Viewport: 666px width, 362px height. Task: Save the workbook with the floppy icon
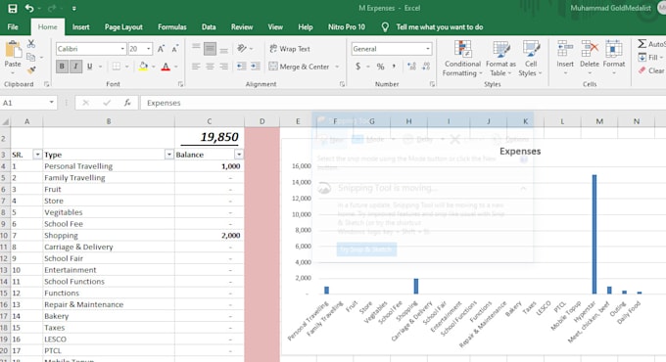click(13, 8)
